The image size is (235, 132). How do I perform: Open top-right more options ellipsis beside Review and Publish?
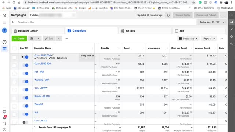(223, 15)
